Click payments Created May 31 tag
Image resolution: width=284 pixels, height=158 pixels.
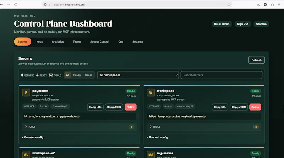[60, 106]
